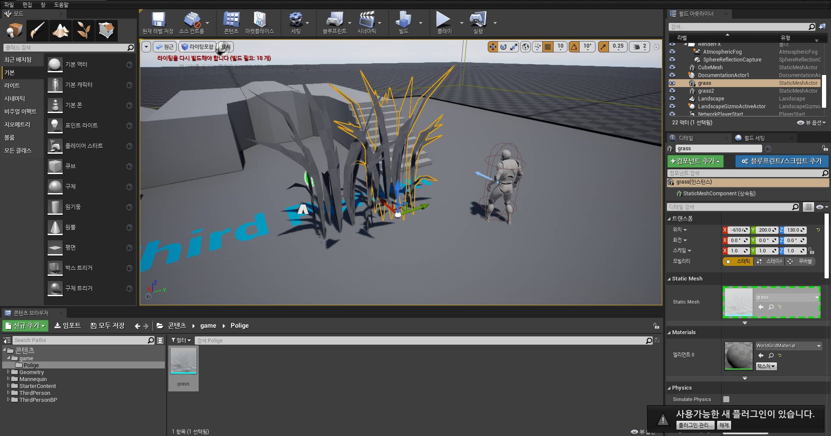Open the Help menu

point(61,5)
